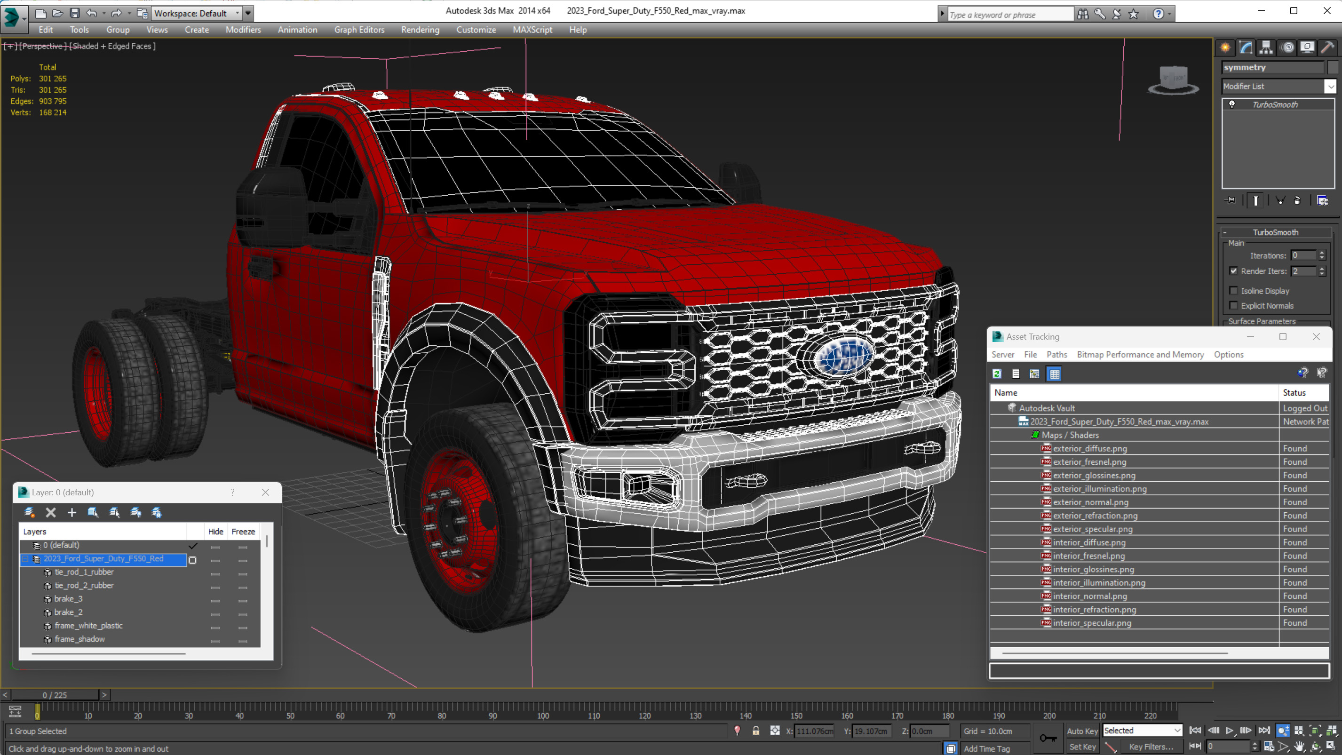Click Go to End playback button
The image size is (1342, 755).
pos(1263,731)
